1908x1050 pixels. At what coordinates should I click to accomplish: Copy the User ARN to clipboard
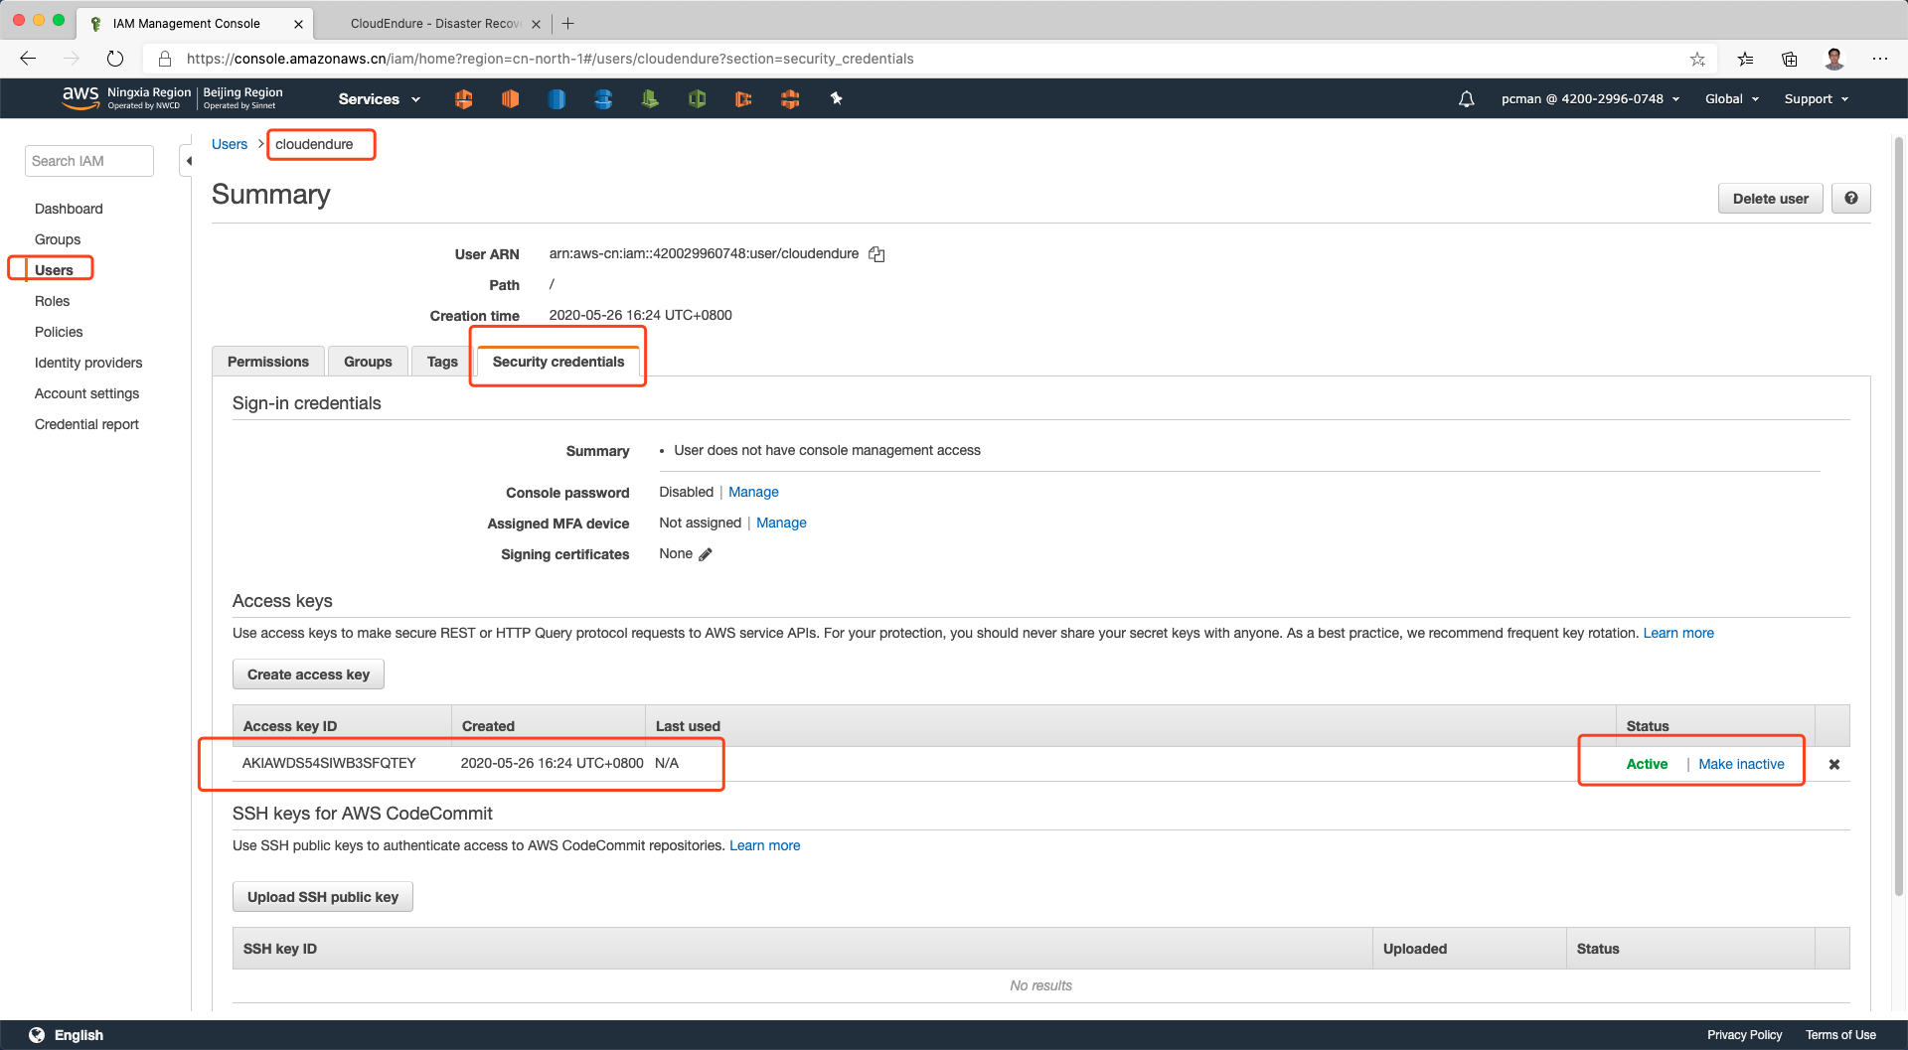click(x=876, y=254)
